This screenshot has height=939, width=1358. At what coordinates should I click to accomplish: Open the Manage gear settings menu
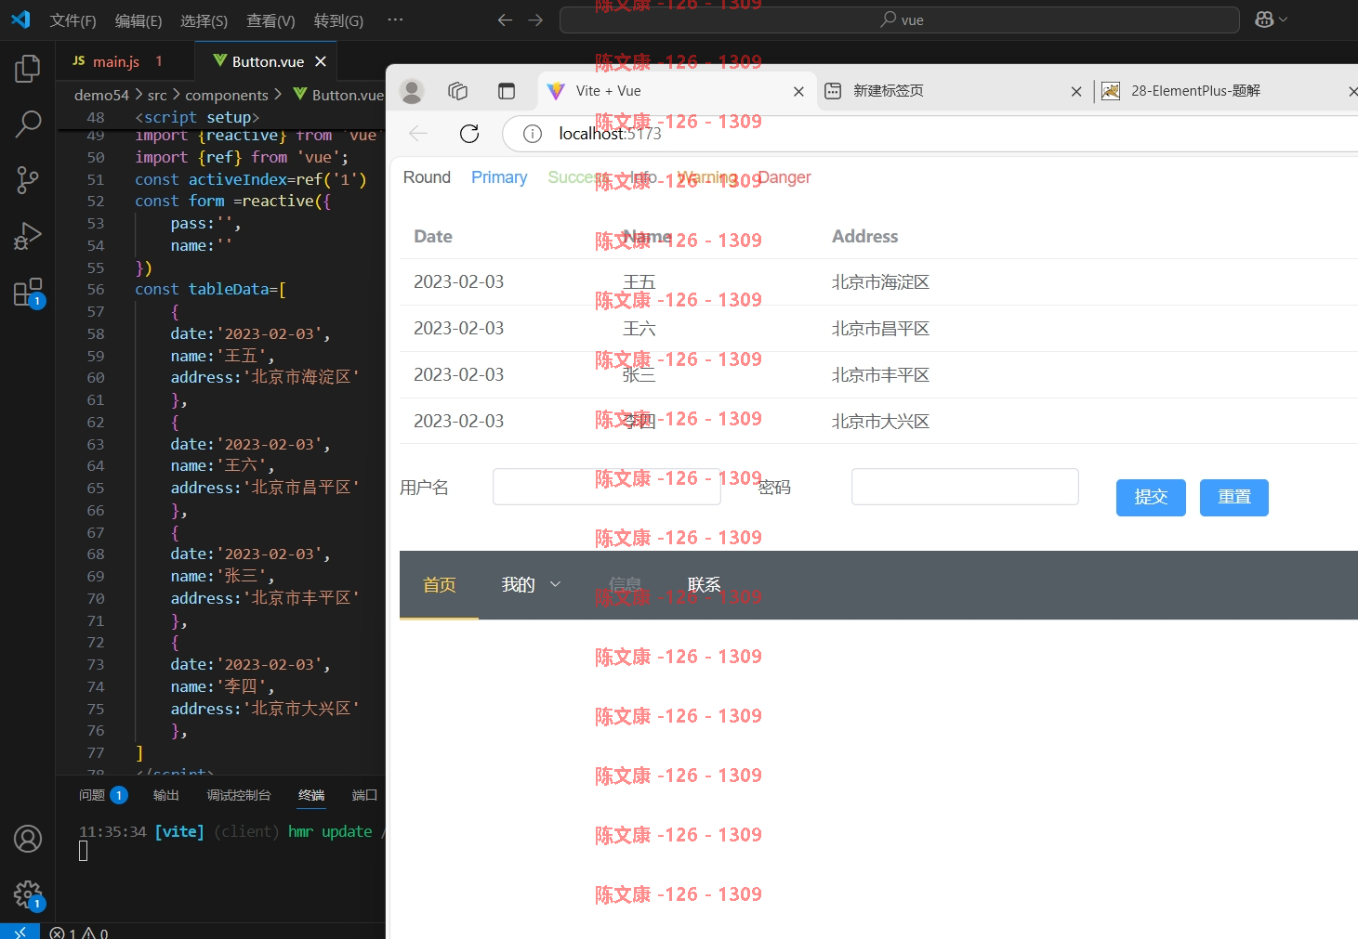[28, 894]
